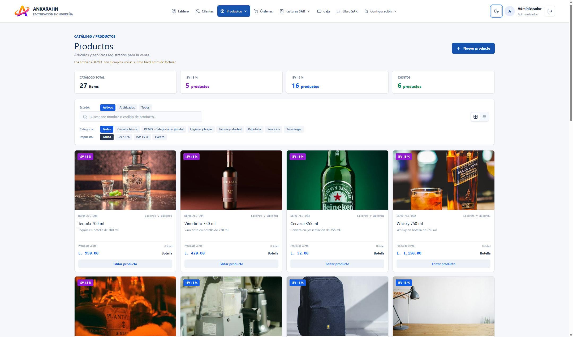Screen dimensions: 573x337
Task: Filter by Licores y alcohol category
Action: pos(230,129)
